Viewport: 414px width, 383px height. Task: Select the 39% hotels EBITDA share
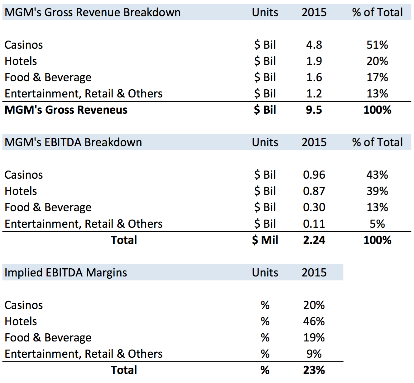tap(377, 191)
